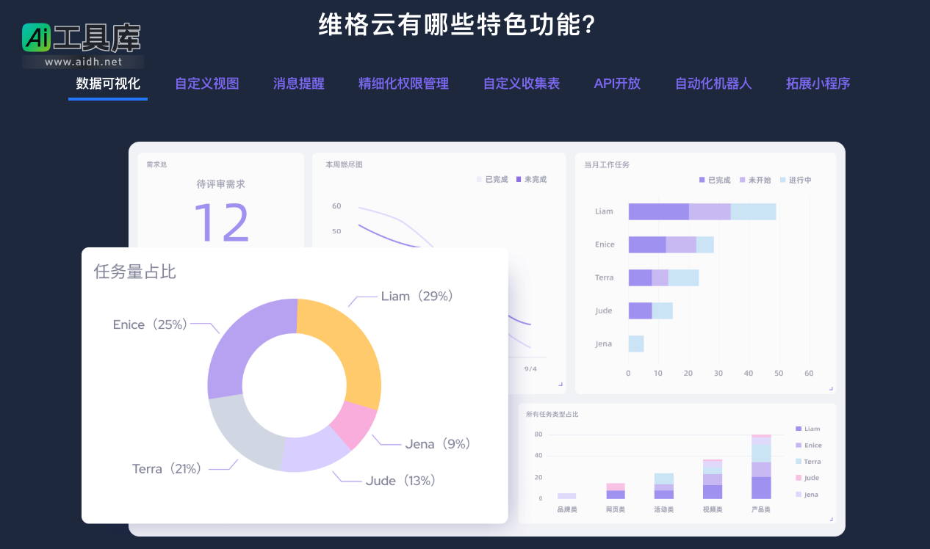Click the pink Jude color swatch in the legend
The width and height of the screenshot is (930, 549).
pos(799,477)
